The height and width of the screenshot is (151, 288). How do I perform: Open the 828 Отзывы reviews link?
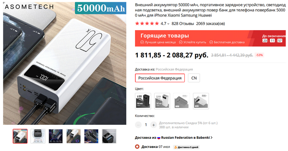[x=183, y=24]
